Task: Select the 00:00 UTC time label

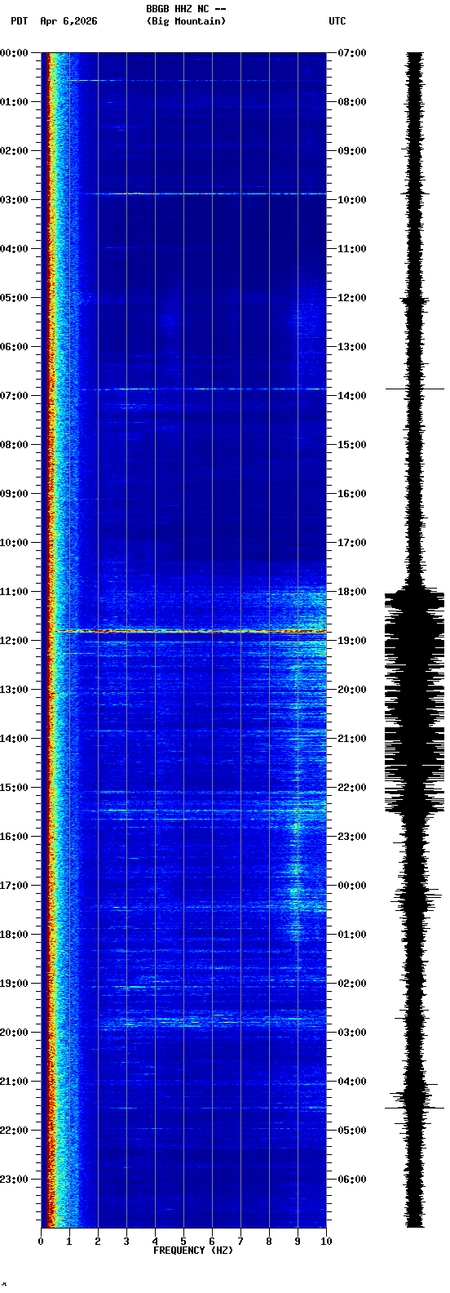Action: point(352,886)
